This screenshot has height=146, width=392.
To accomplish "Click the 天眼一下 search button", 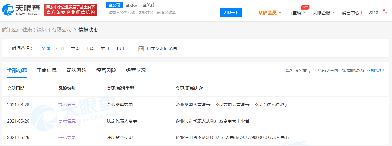I will [x=231, y=13].
